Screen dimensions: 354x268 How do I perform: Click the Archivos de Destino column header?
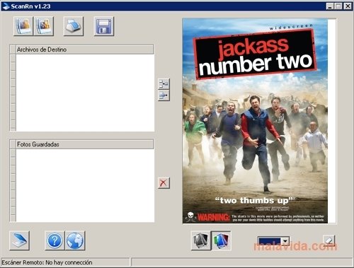[x=84, y=49]
